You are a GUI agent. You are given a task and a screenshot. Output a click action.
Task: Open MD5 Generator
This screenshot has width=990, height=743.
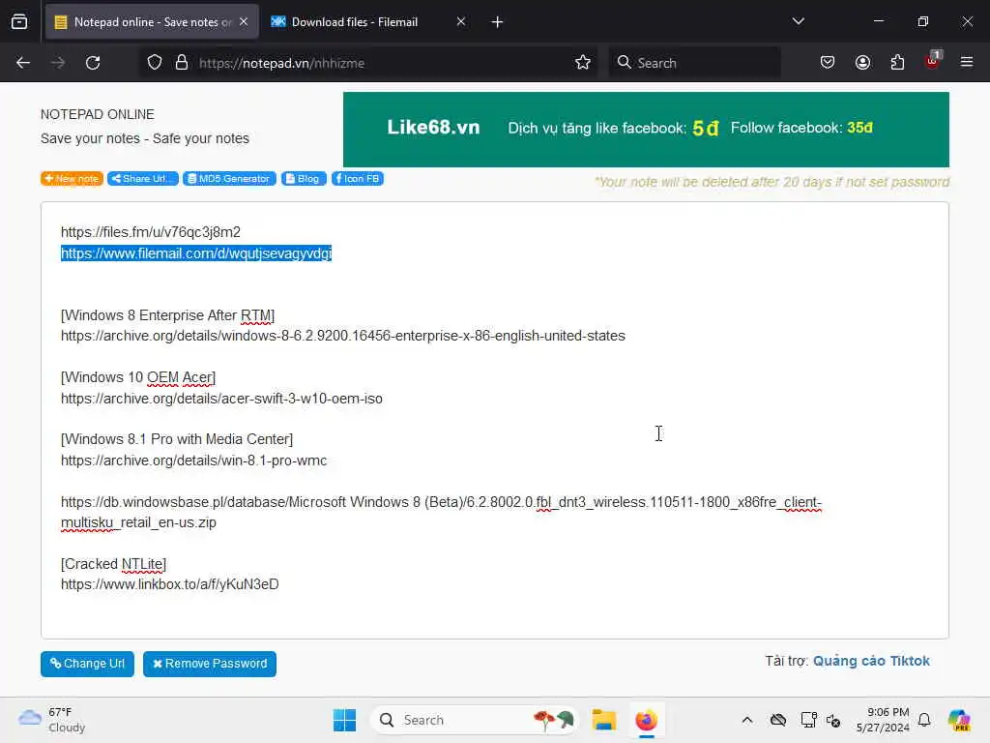tap(229, 179)
